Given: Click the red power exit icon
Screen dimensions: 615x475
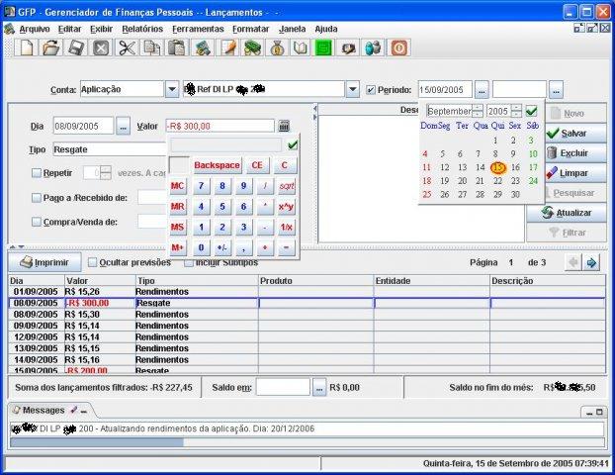Looking at the screenshot, I should [x=398, y=47].
